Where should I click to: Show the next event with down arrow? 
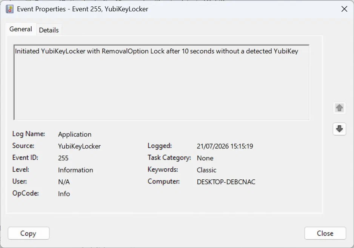[339, 129]
